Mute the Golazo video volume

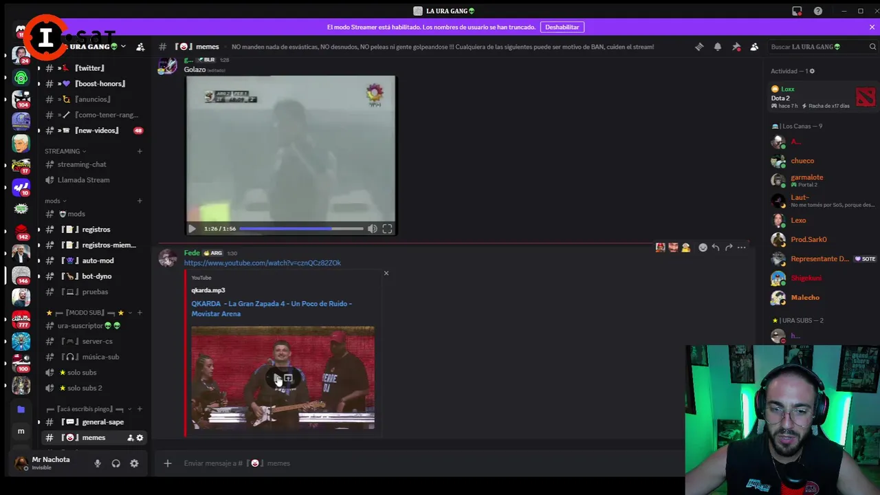coord(372,229)
